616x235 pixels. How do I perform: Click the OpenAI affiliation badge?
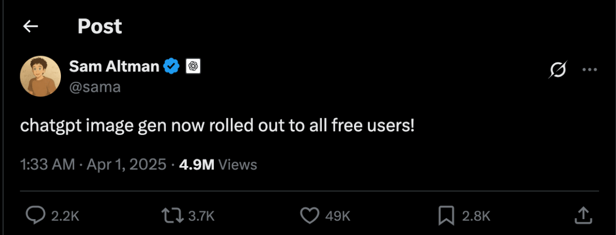tap(193, 66)
